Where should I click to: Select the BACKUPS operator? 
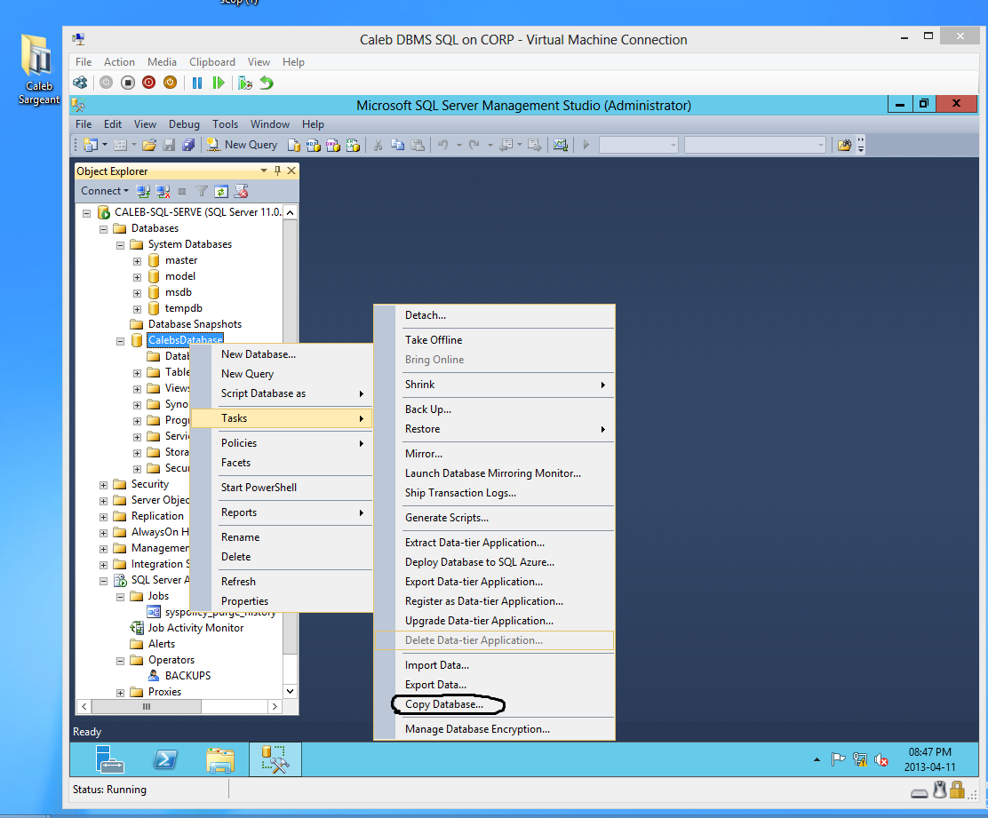pyautogui.click(x=187, y=676)
